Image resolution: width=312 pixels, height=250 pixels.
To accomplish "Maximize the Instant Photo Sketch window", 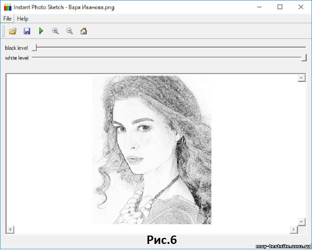I will tap(280, 7).
